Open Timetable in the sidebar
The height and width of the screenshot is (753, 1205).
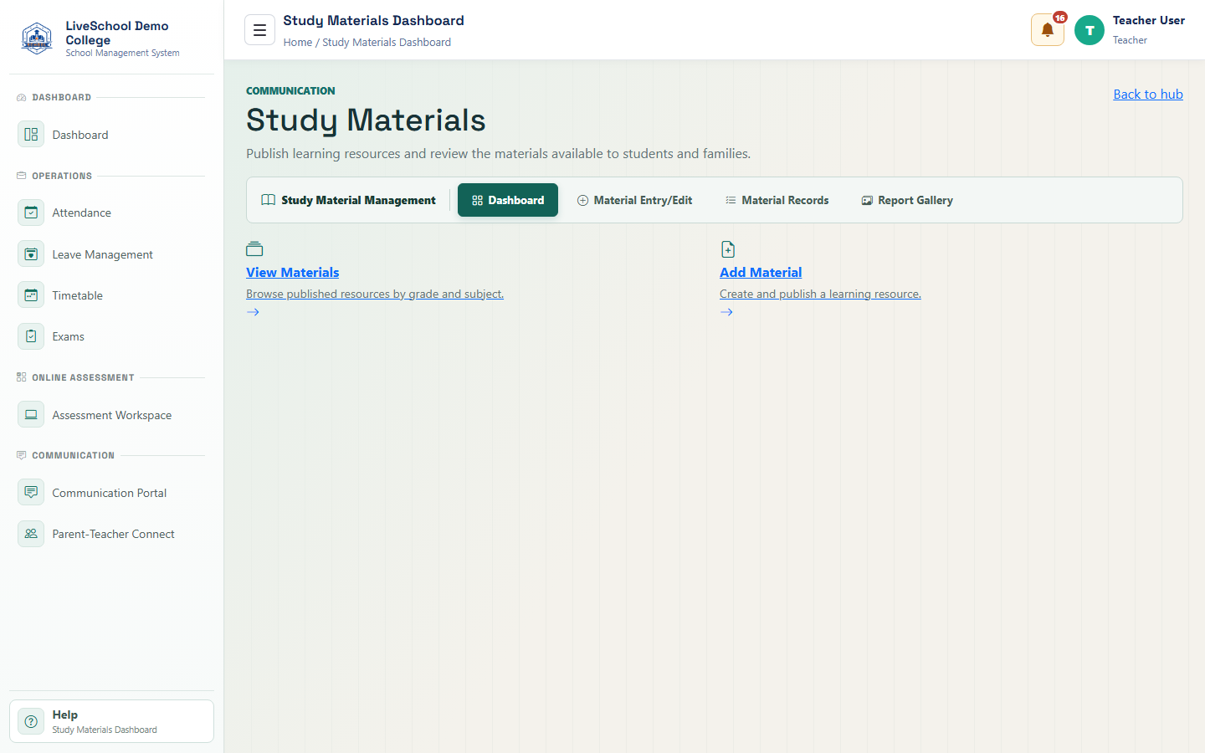(111, 295)
